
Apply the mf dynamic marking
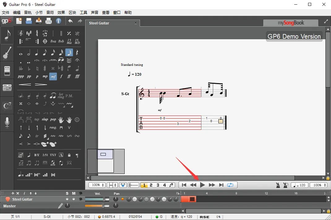[53, 76]
